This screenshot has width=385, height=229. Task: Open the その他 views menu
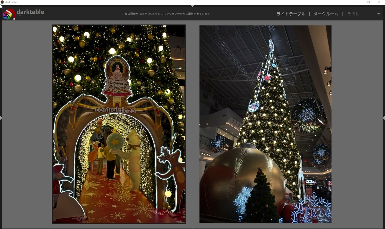pyautogui.click(x=353, y=14)
